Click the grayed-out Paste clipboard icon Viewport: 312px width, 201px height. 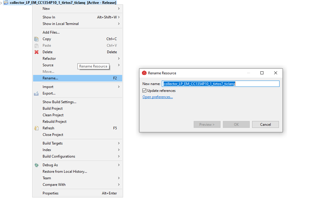click(36, 45)
